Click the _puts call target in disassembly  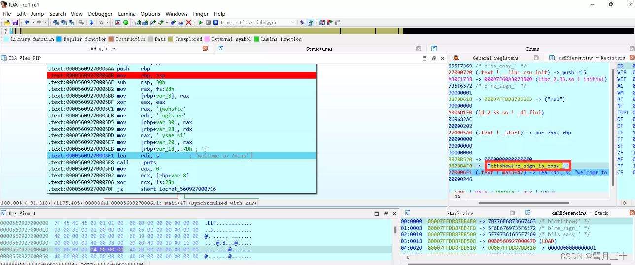(148, 162)
